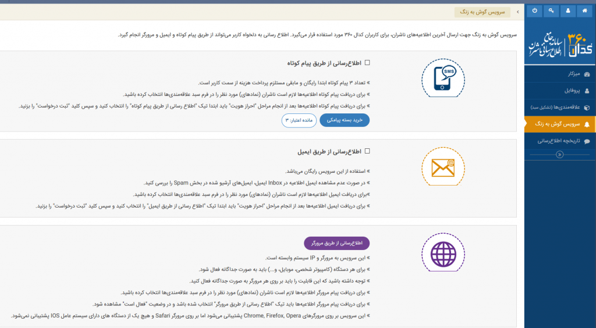This screenshot has height=328, width=596.
Task: Open علاقه‌مندی‌ها favorites menu item
Action: coord(560,108)
